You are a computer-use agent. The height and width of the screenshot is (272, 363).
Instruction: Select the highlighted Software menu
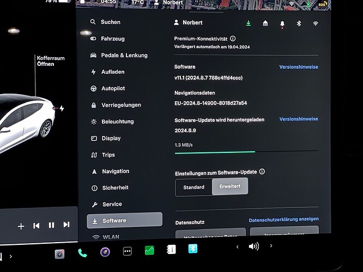pos(125,220)
